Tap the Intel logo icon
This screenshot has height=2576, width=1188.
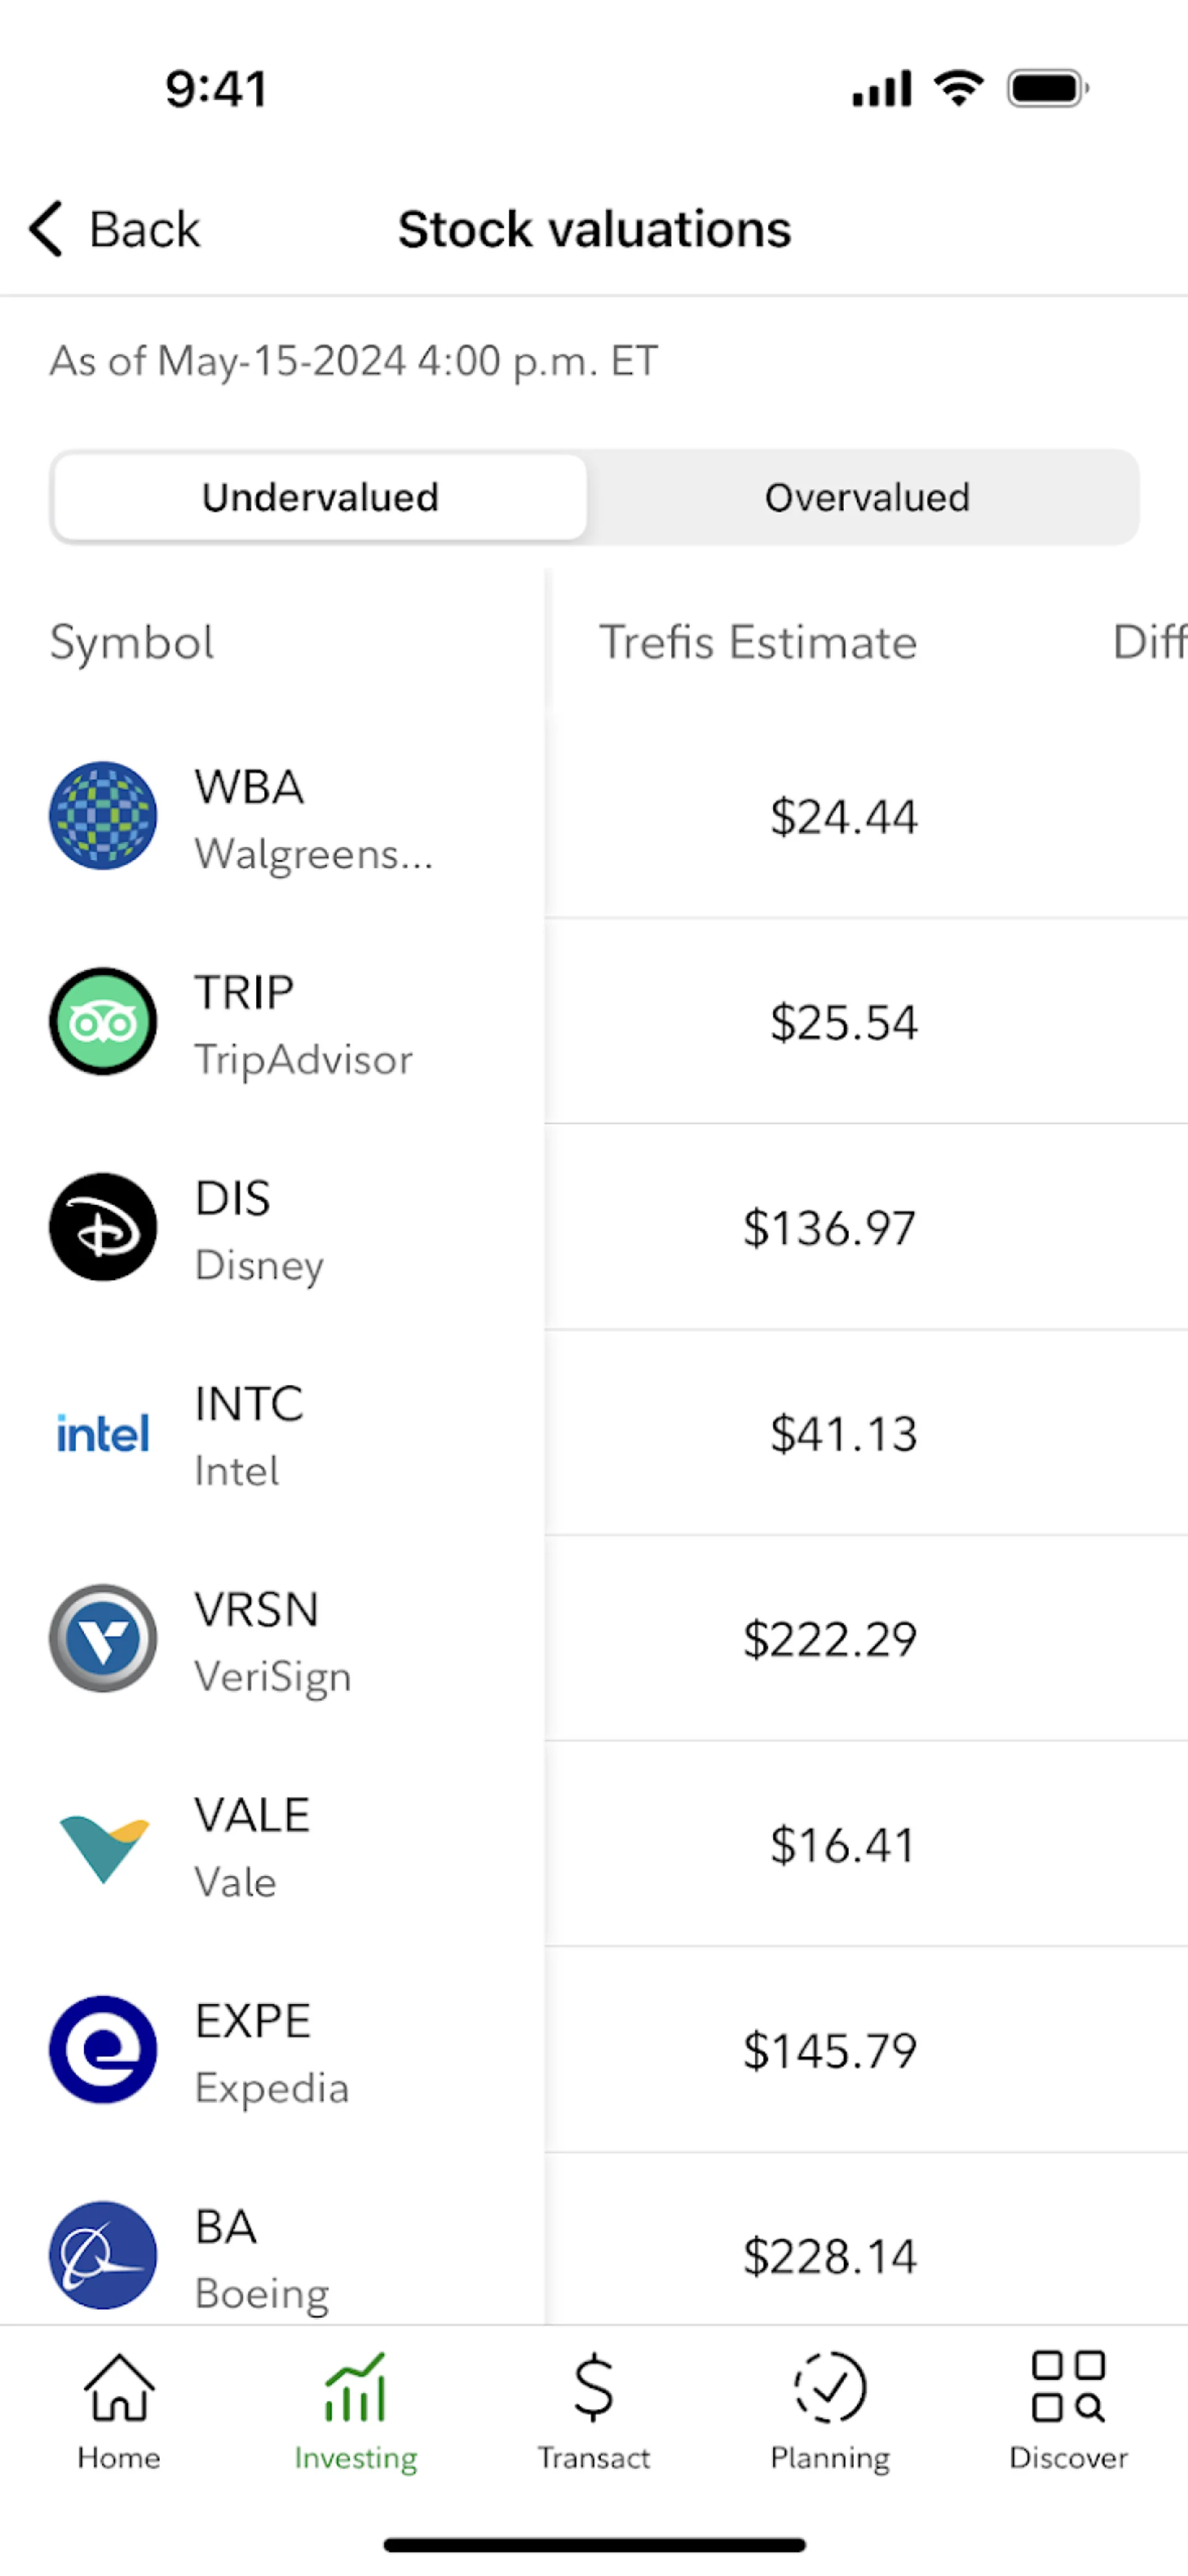tap(103, 1433)
